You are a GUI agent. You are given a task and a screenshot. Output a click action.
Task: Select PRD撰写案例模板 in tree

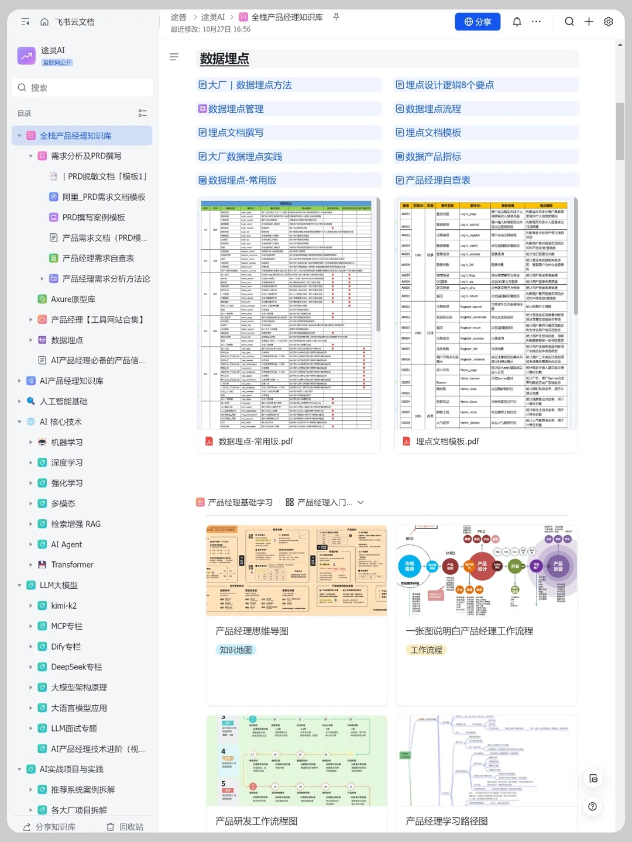coord(94,217)
